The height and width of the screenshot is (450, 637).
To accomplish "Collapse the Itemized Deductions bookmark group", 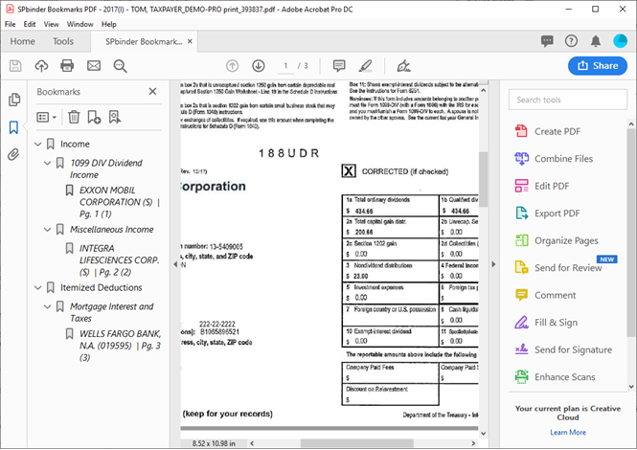I will [x=37, y=287].
